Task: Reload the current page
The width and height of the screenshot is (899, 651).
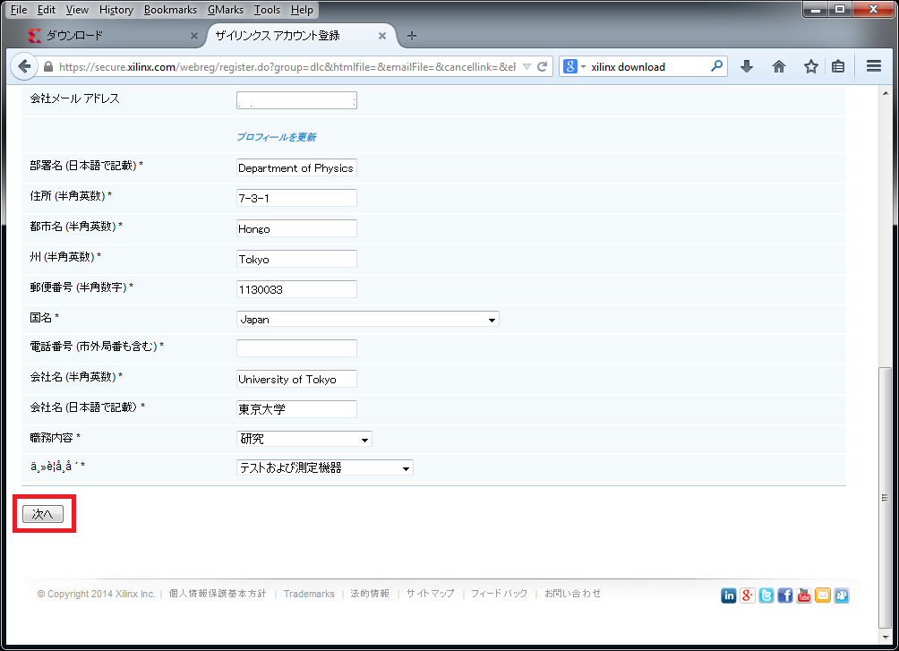Action: [x=542, y=66]
